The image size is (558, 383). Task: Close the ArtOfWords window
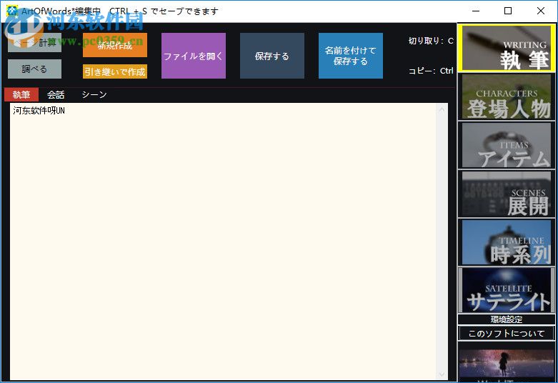point(541,11)
